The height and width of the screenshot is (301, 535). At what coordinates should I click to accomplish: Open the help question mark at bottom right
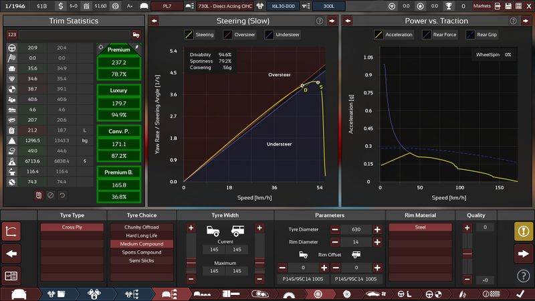click(524, 276)
